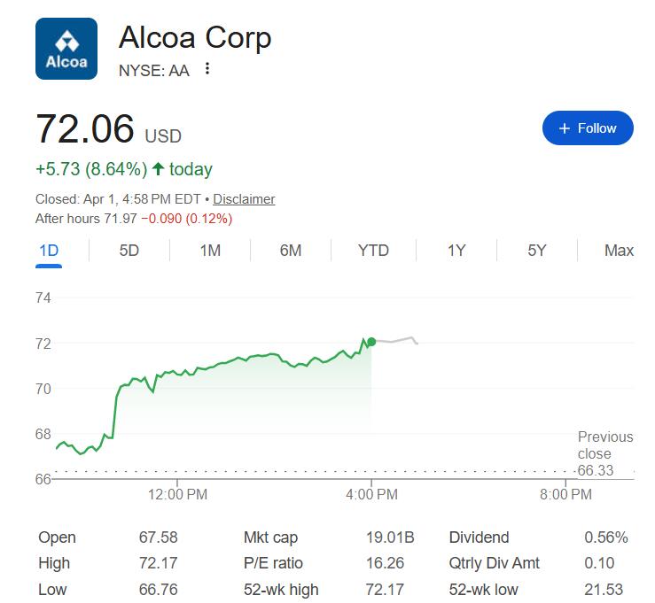The width and height of the screenshot is (655, 603).
Task: Click the Alcoa logo icon
Action: [66, 49]
